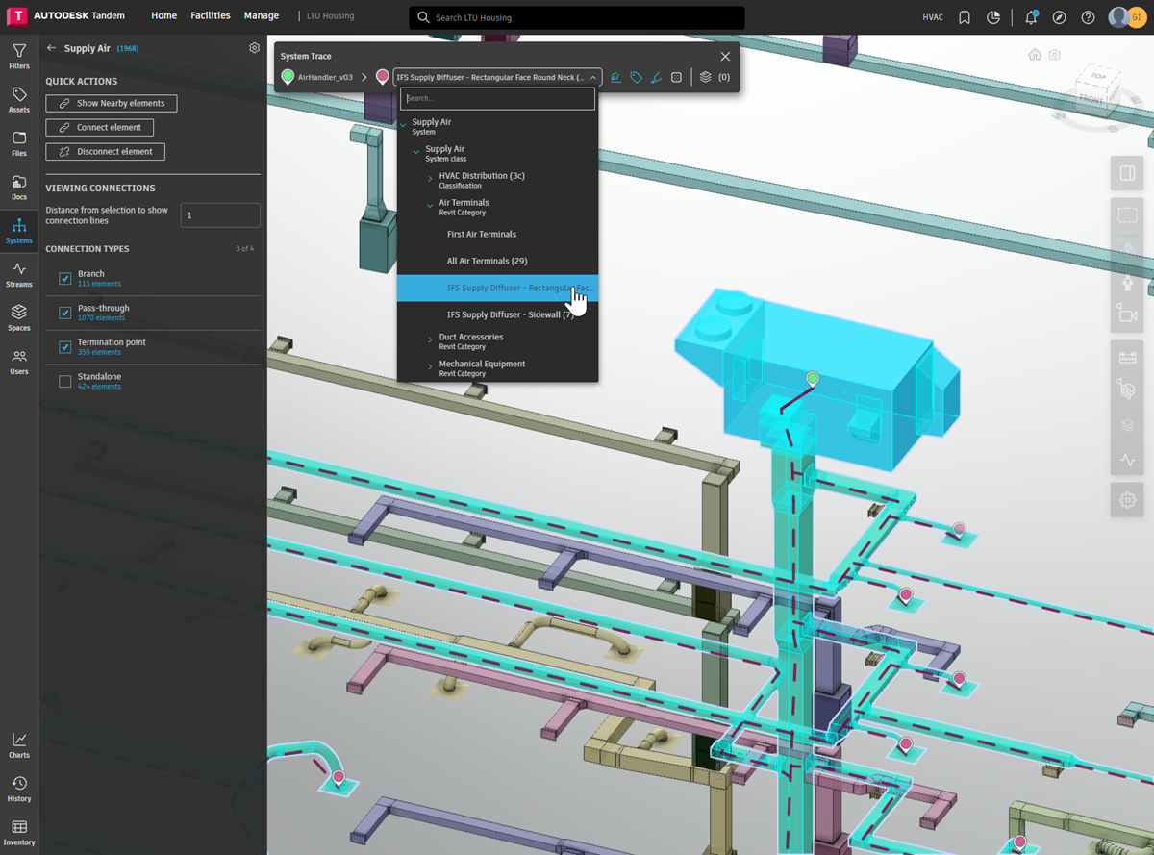Select the measure ruler tool
This screenshot has width=1154, height=855.
click(1127, 358)
